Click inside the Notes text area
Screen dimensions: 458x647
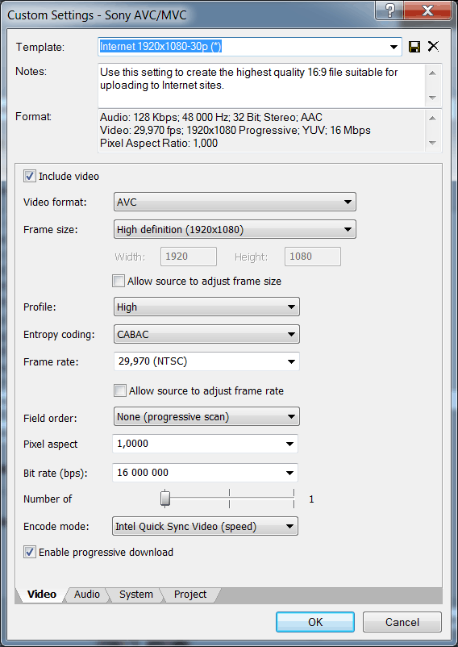[262, 86]
